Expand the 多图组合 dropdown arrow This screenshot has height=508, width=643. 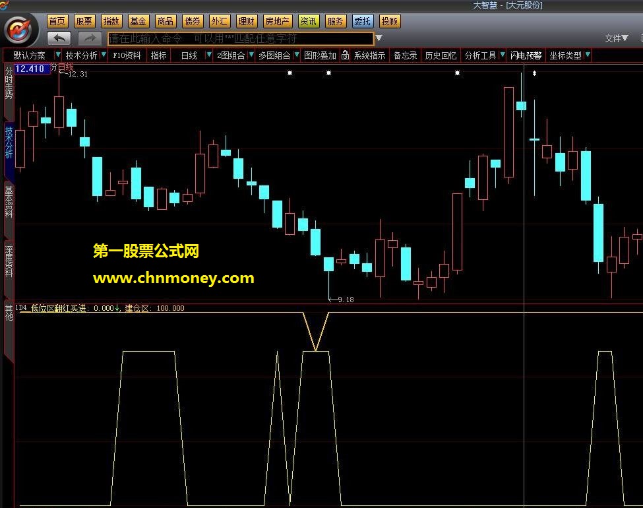click(x=297, y=55)
